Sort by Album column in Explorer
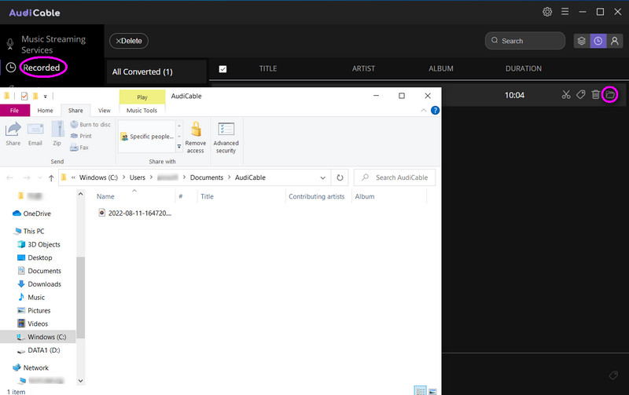 365,196
